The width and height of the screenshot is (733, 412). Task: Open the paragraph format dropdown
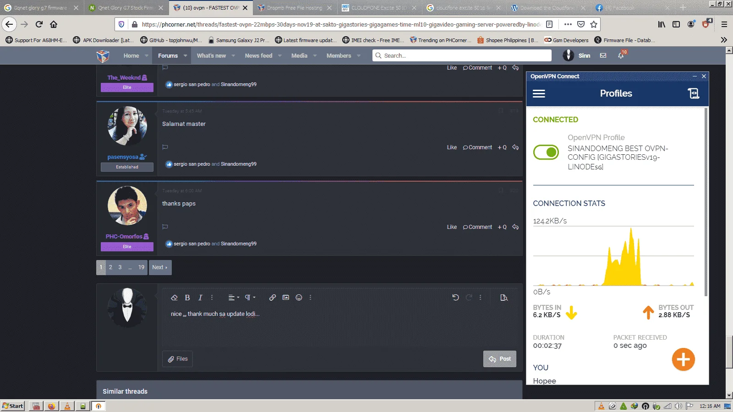point(250,298)
